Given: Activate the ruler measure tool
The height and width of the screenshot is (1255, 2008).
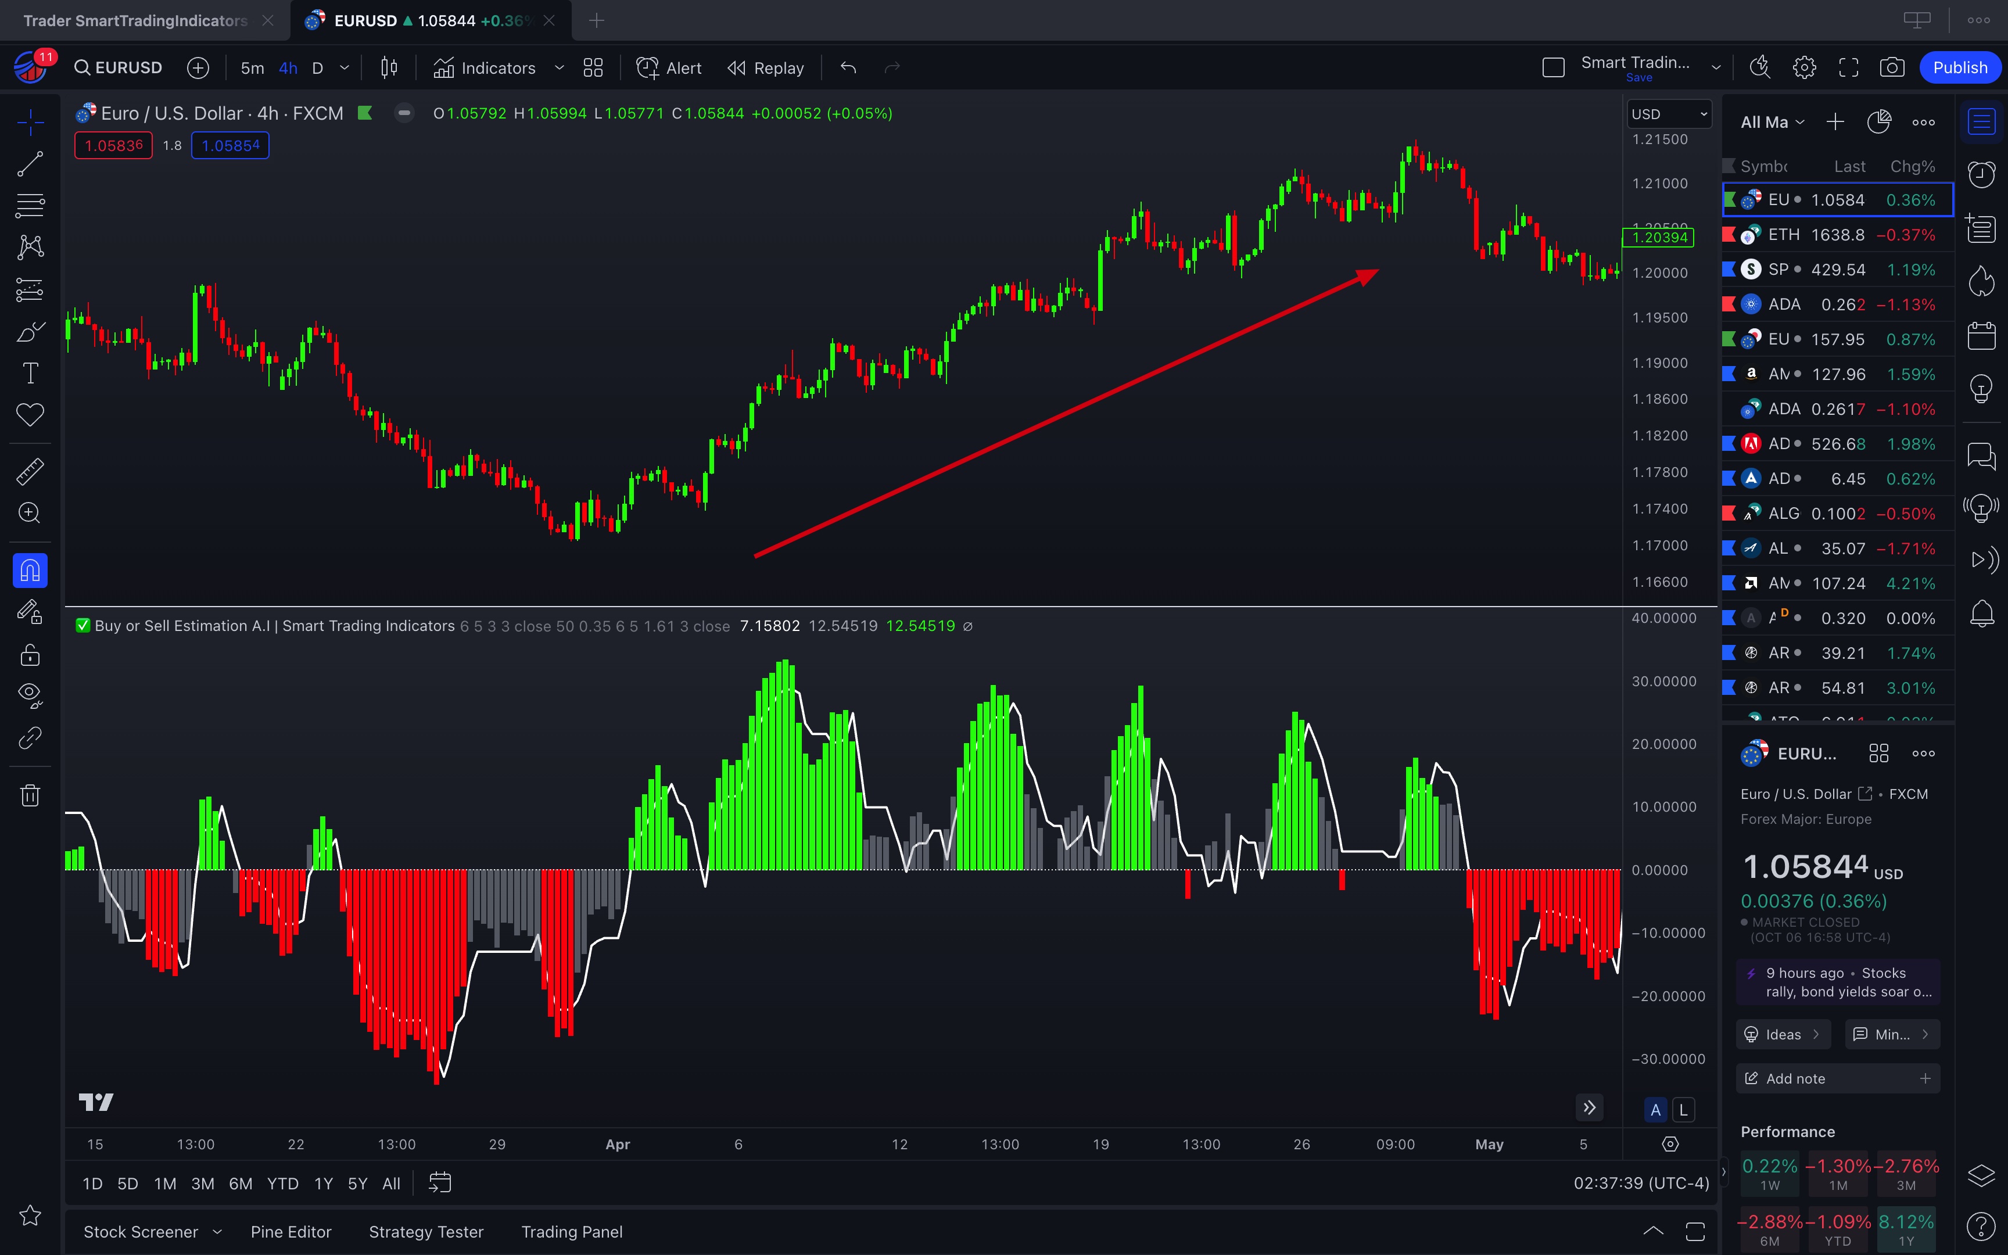Looking at the screenshot, I should (x=30, y=471).
